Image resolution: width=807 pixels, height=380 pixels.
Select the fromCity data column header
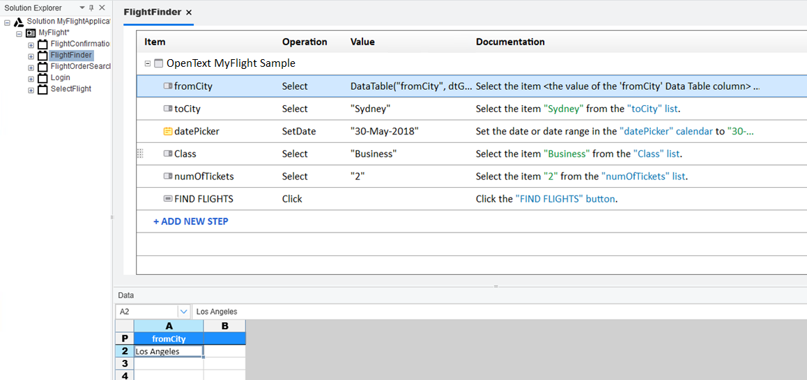point(168,339)
